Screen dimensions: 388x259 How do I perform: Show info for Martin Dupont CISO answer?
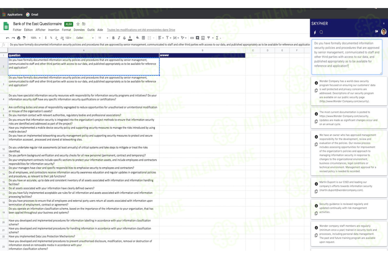316,184
